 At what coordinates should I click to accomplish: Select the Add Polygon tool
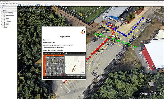25,5
